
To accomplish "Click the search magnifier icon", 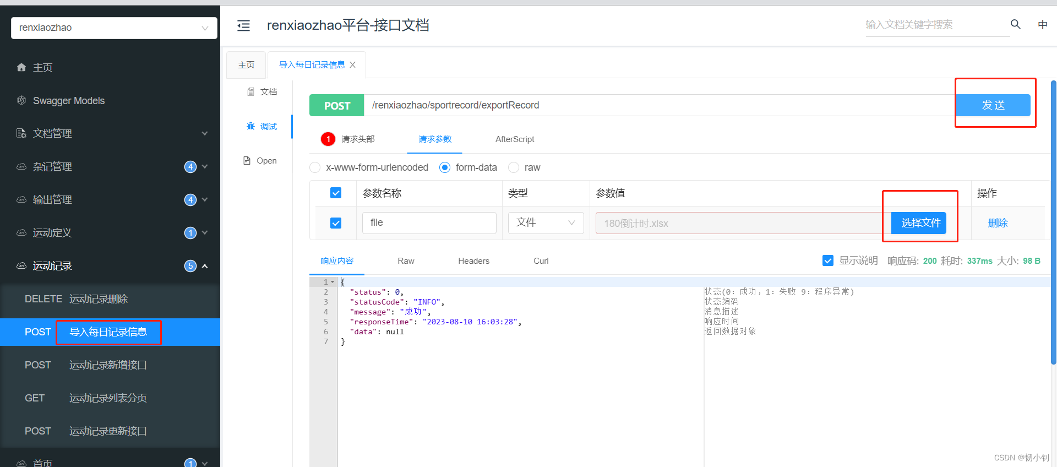I will [1016, 24].
